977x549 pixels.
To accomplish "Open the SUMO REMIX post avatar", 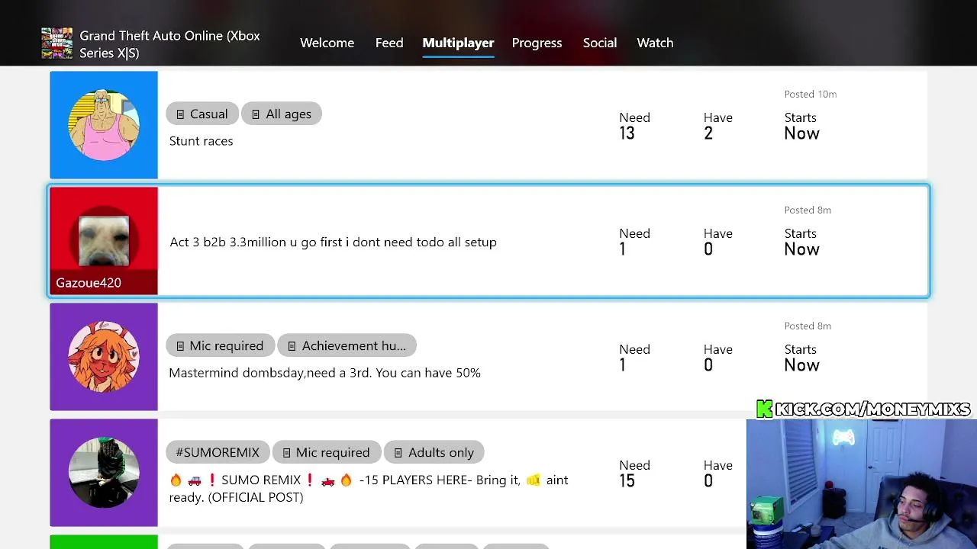I will [104, 473].
